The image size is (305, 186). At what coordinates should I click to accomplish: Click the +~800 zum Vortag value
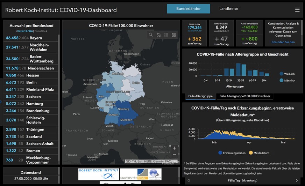[249, 39]
